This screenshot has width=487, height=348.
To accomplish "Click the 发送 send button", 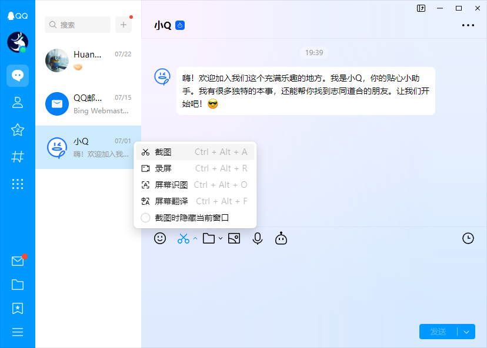I will [x=438, y=332].
